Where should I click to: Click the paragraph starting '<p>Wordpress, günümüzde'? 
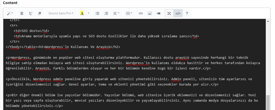pyautogui.click(x=133, y=63)
